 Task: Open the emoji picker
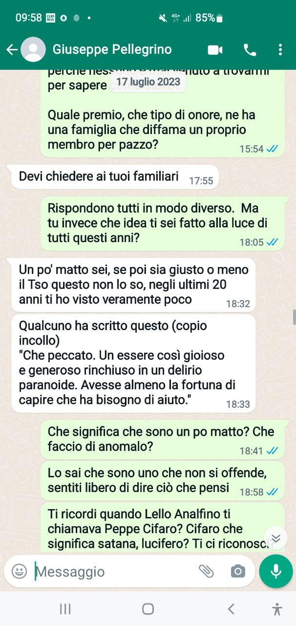19,571
